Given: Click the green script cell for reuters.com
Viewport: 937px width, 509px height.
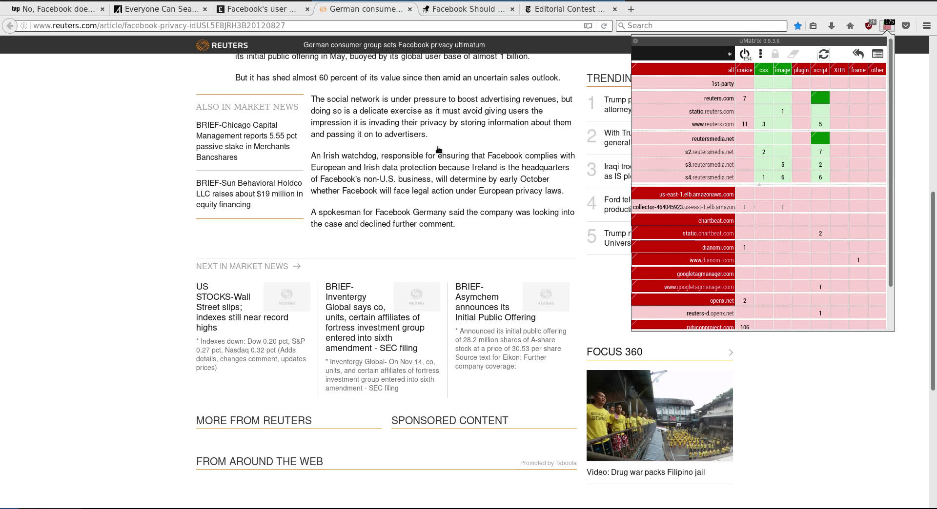Looking at the screenshot, I should [x=820, y=98].
